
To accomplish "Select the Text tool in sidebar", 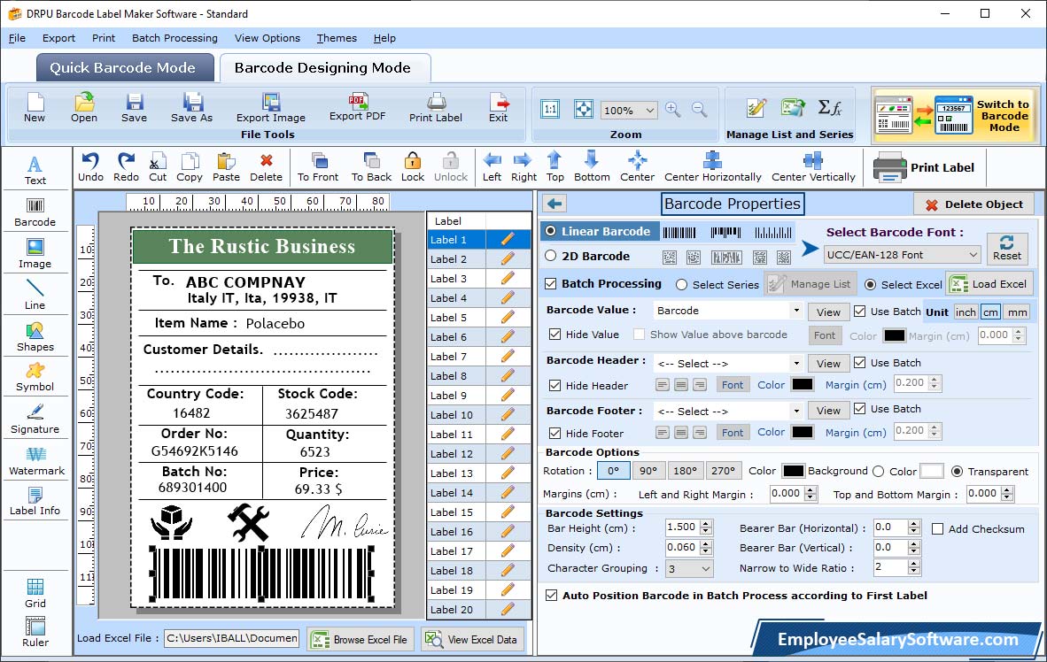I will (35, 170).
